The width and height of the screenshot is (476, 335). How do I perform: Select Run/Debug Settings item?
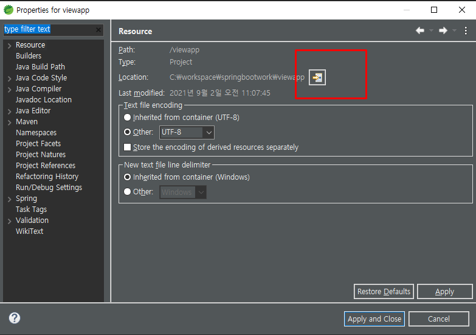[x=49, y=188]
